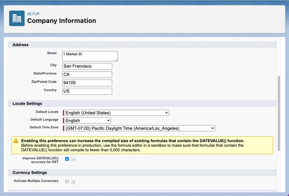Viewport: 289px width, 196px height.
Task: Click the page vertical scrollbar thumb
Action: click(x=279, y=113)
